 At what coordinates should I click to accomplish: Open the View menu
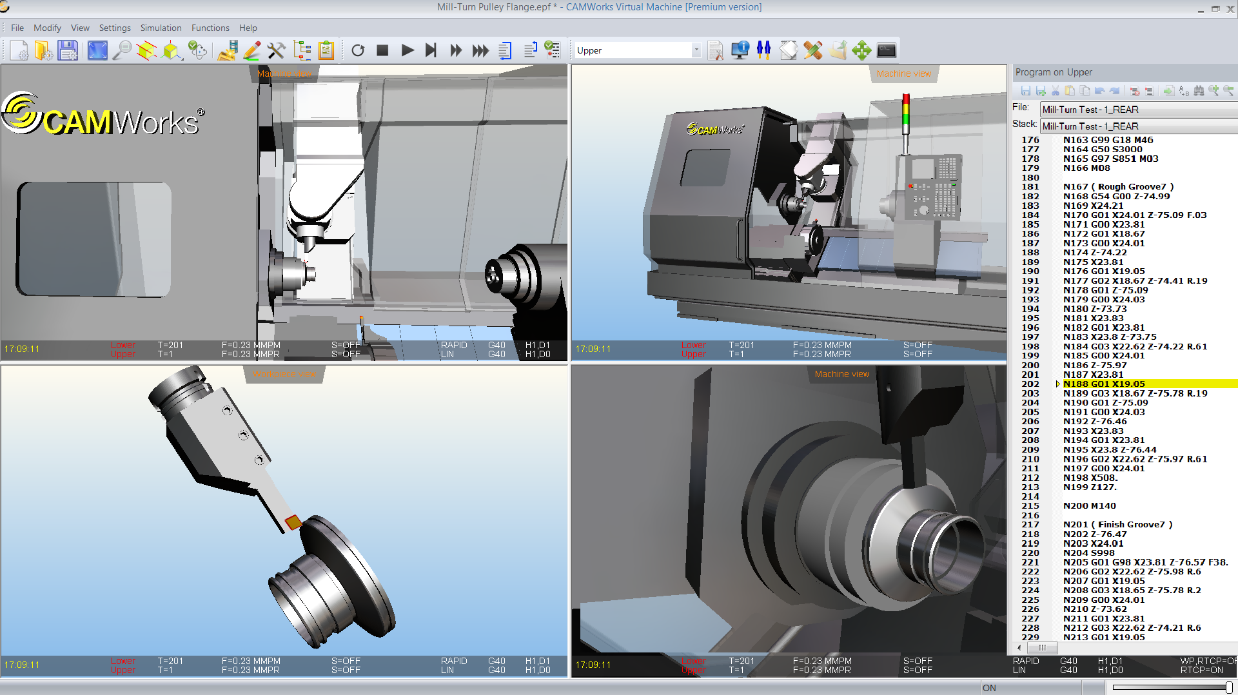coord(80,28)
